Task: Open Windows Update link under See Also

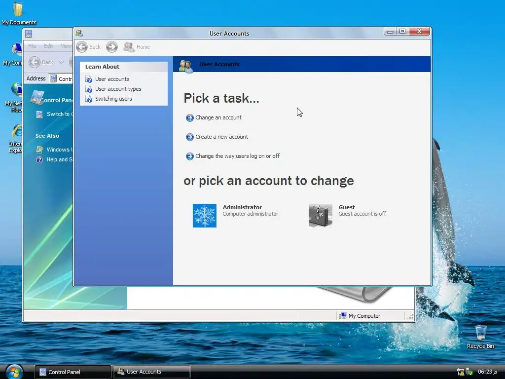Action: click(60, 150)
